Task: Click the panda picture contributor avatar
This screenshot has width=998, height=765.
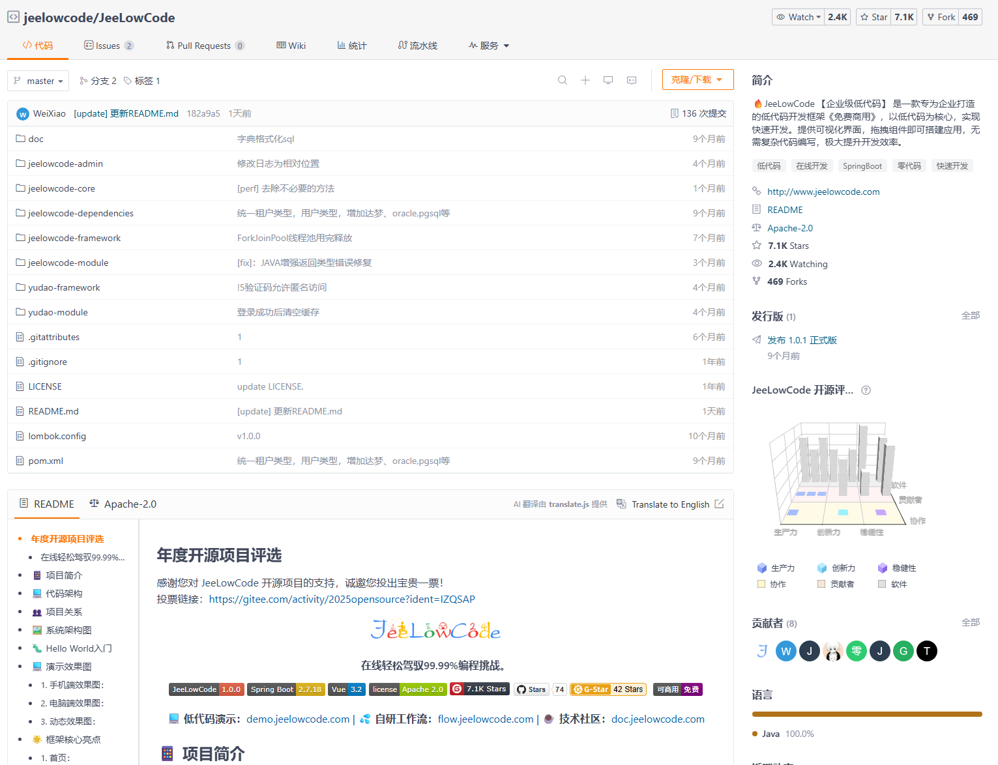Action: (x=833, y=651)
